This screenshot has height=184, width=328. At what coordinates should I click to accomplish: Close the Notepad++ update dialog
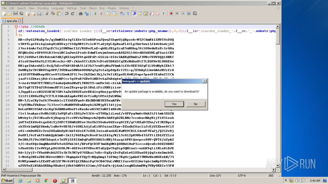(204, 81)
